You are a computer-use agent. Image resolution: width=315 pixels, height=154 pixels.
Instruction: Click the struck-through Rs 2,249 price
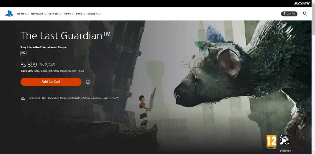pyautogui.click(x=47, y=65)
